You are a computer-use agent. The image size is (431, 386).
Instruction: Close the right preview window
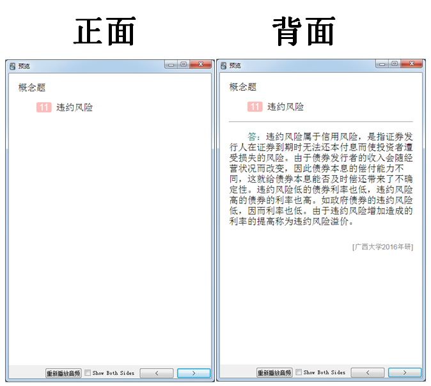point(411,64)
